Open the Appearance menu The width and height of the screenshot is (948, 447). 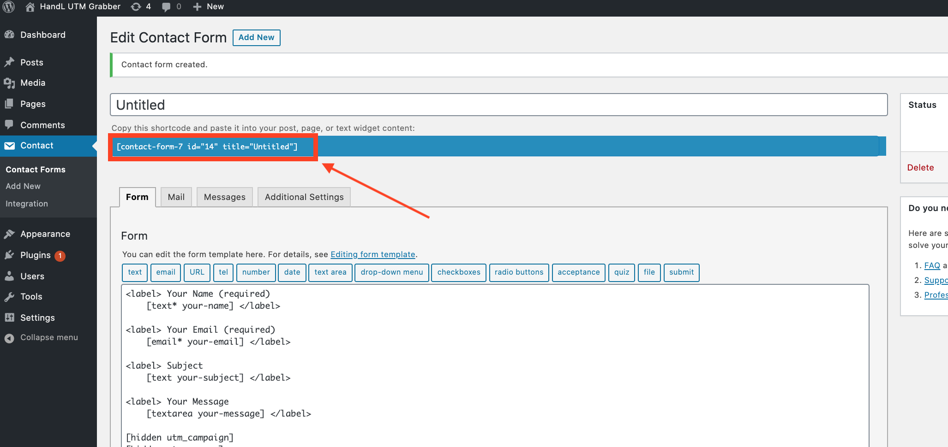(45, 234)
